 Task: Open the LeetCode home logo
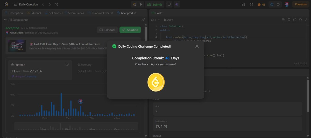[6, 4]
